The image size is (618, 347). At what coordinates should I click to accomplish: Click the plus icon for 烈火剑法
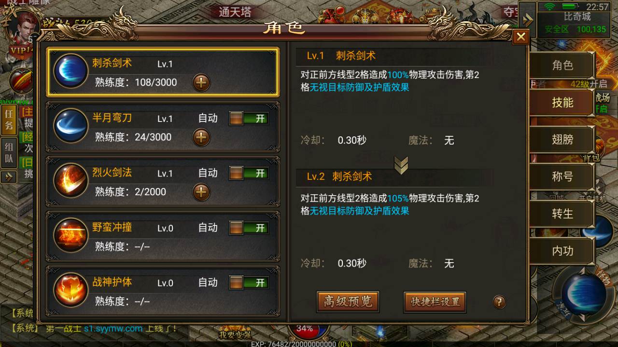point(201,192)
